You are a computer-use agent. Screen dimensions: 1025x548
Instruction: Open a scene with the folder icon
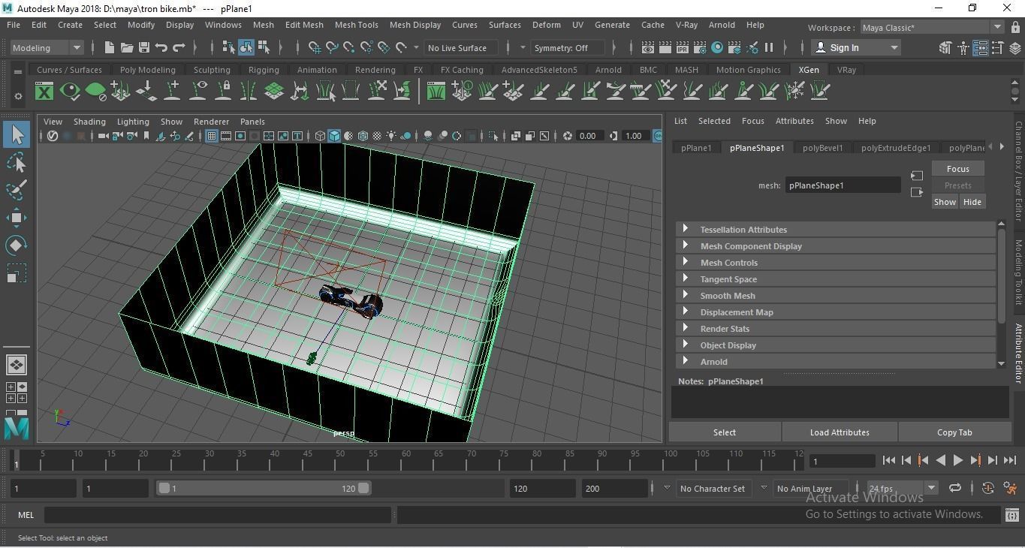[x=126, y=47]
